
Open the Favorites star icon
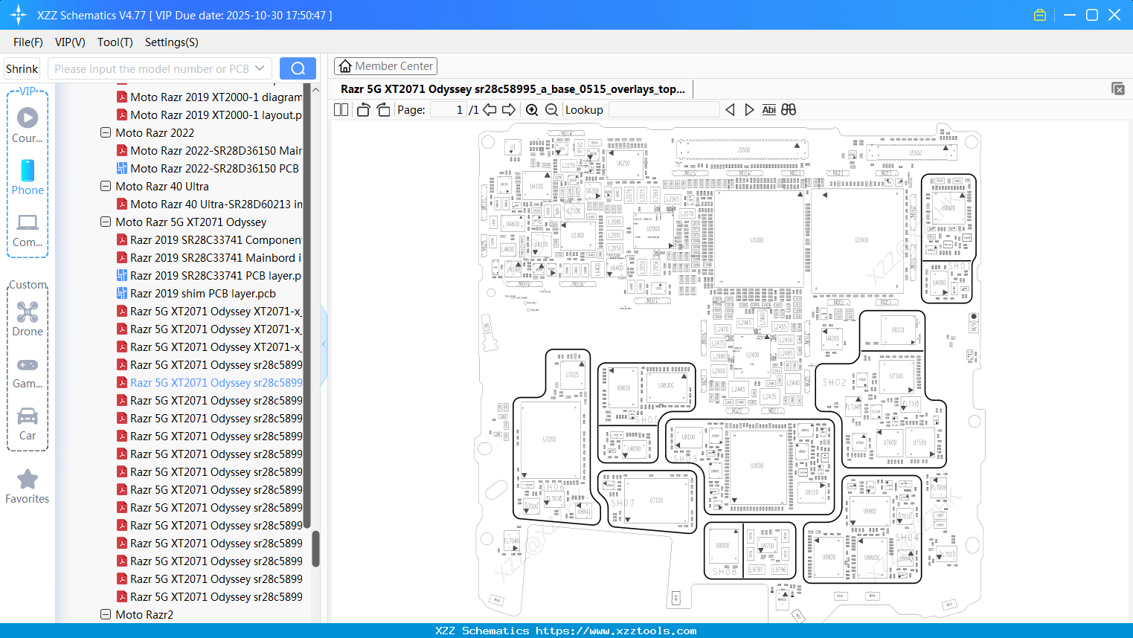(x=28, y=479)
